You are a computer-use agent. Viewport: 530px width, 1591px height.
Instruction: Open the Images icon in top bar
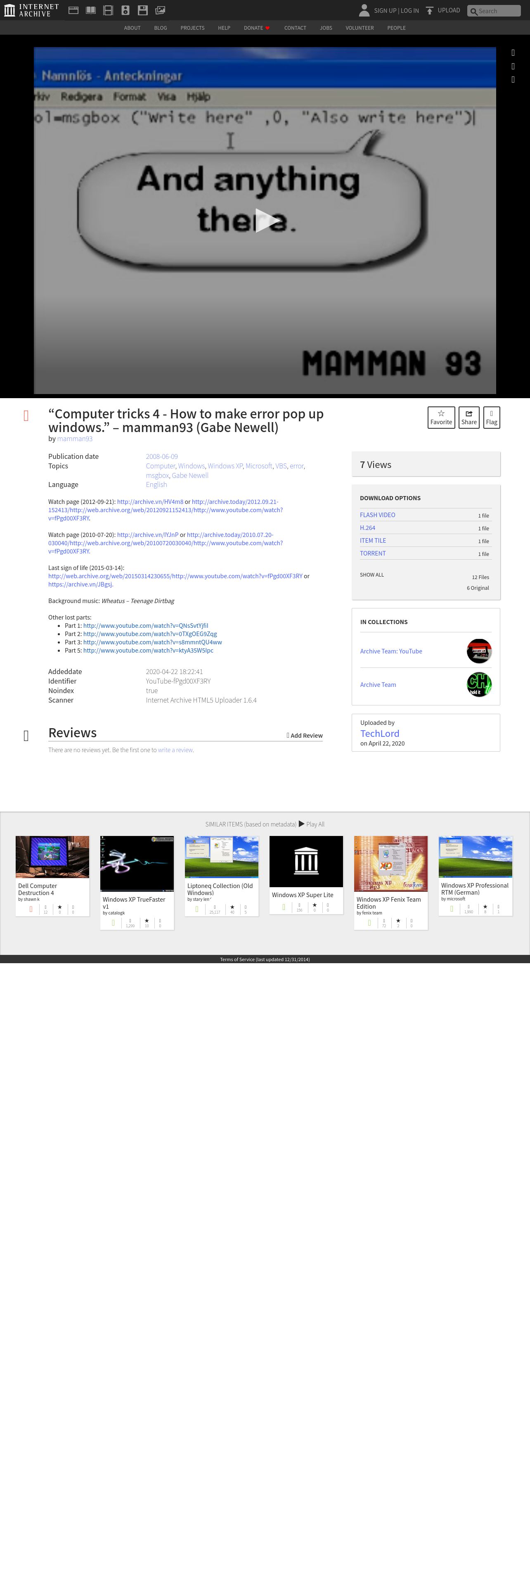(x=160, y=10)
